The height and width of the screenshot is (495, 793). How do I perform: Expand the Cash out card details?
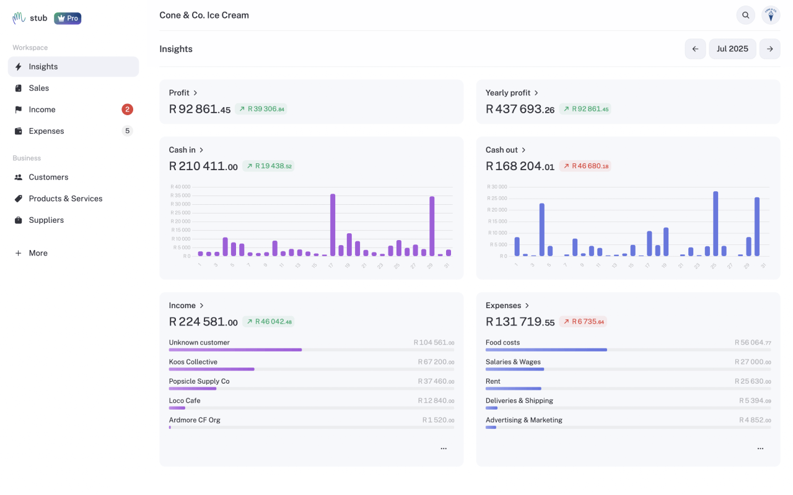(x=524, y=149)
